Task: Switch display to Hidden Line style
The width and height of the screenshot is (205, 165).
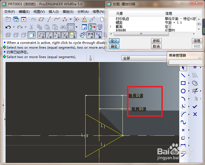Action: click(16, 35)
